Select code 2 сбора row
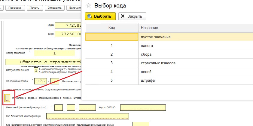 pos(169,54)
